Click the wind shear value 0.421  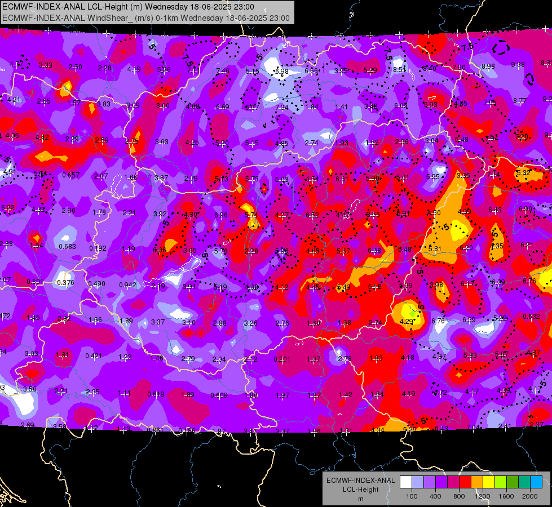93,356
